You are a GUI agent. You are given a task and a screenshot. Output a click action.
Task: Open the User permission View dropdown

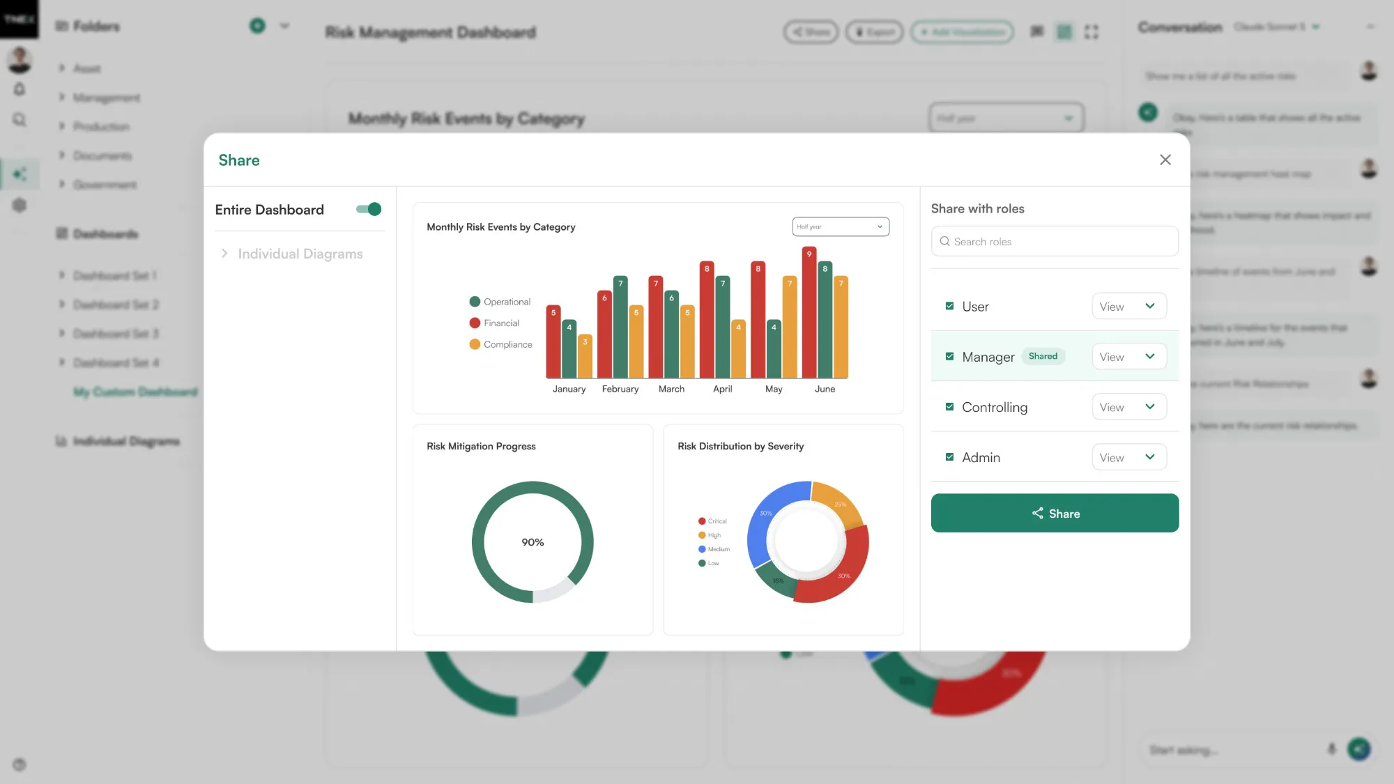pyautogui.click(x=1129, y=306)
